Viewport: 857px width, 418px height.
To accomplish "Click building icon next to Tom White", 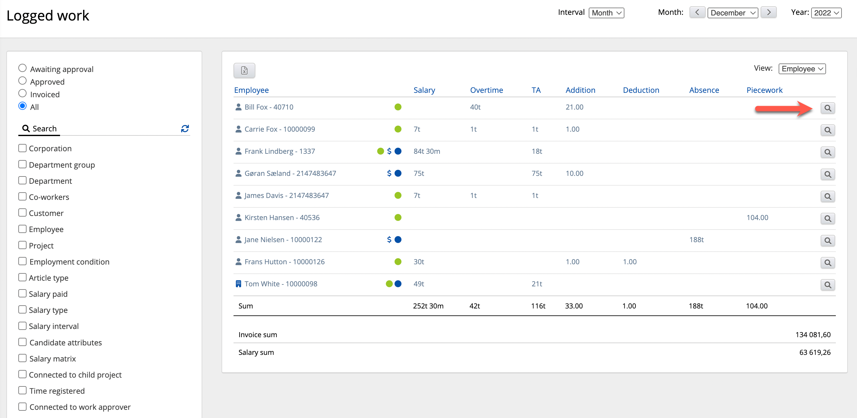I will click(238, 284).
